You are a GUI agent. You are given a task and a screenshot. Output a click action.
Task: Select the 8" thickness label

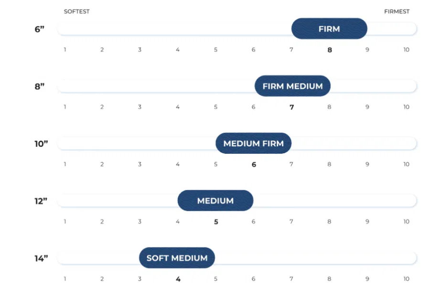coord(40,86)
